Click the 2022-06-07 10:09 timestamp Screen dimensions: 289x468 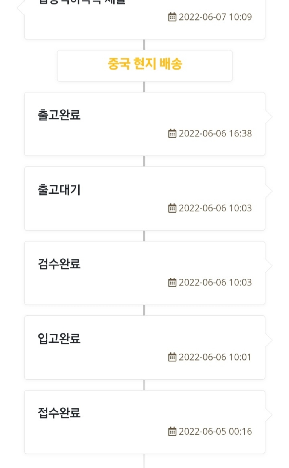click(x=215, y=17)
